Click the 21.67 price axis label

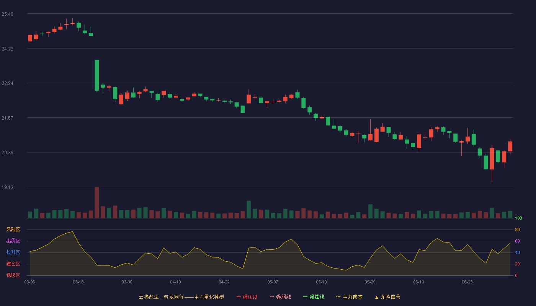click(x=7, y=118)
